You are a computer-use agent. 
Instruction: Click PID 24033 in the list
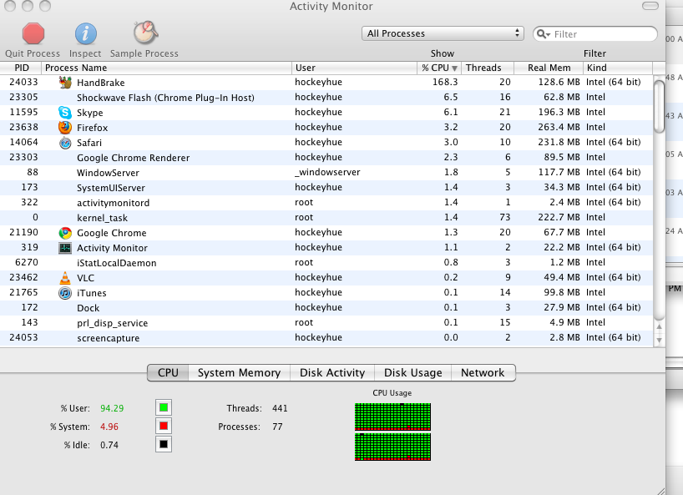pyautogui.click(x=23, y=82)
